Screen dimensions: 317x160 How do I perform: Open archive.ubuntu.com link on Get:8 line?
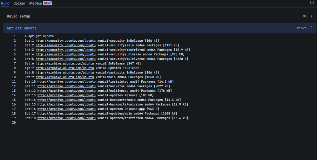65,73
